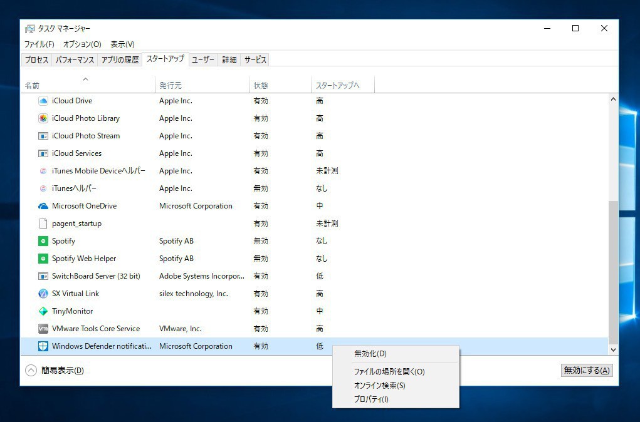The width and height of the screenshot is (640, 422).
Task: Sort list by 名前 column header
Action: click(33, 85)
